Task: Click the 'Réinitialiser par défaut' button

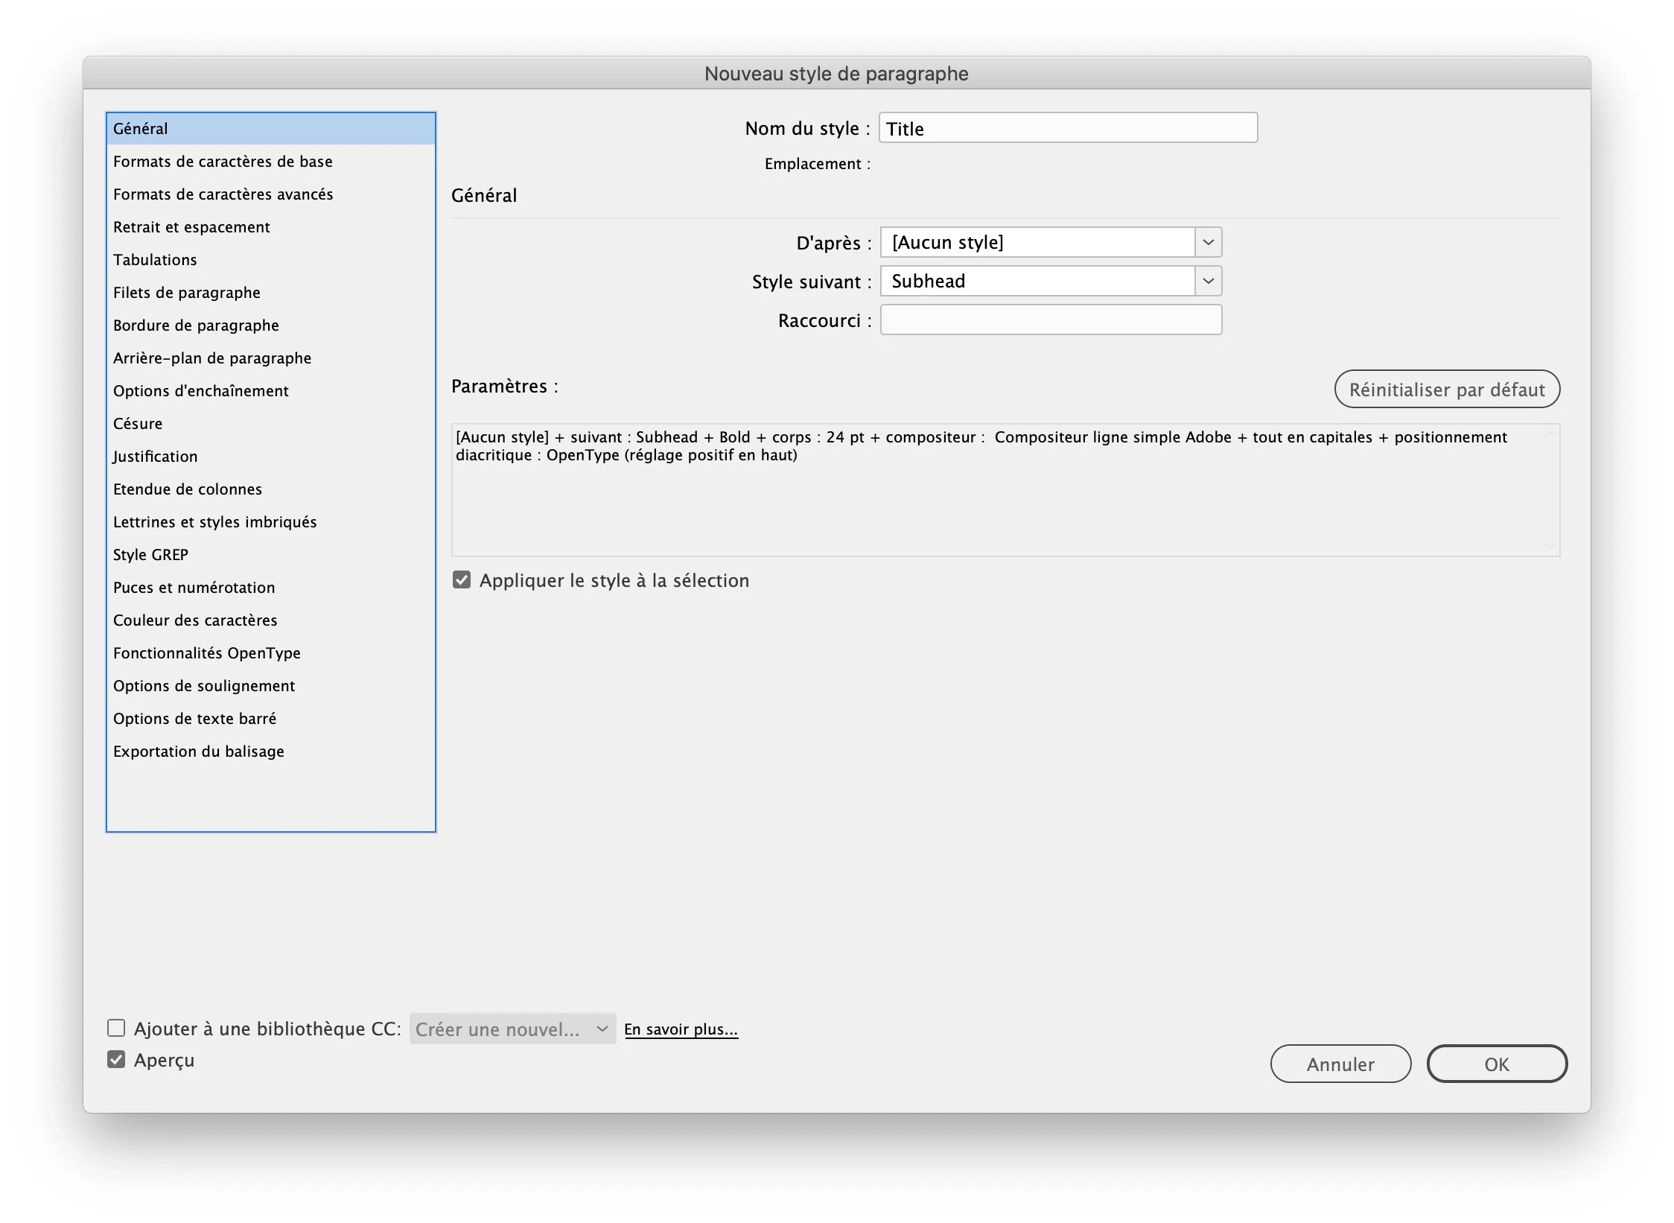Action: coord(1446,390)
